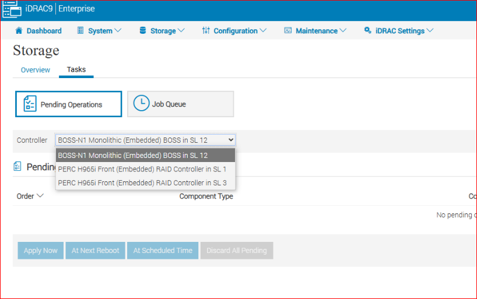The height and width of the screenshot is (299, 477).
Task: Click the iDRAC Settings gear icon
Action: coord(367,31)
